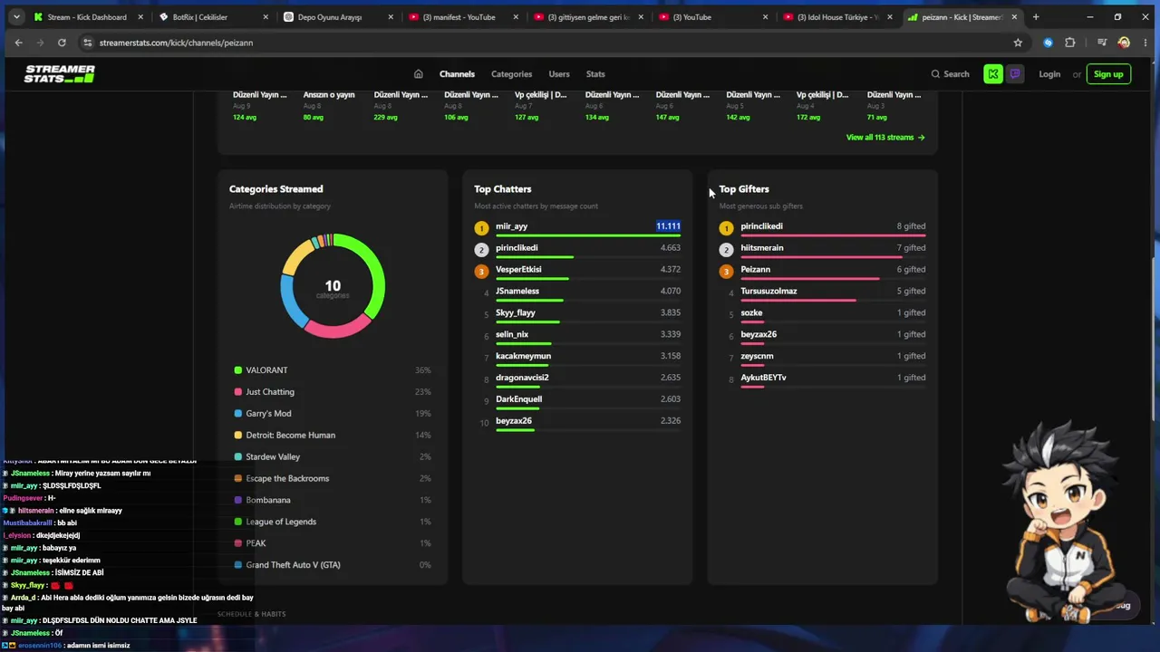The width and height of the screenshot is (1160, 652).
Task: Close the (3) YouTube tab
Action: pyautogui.click(x=766, y=17)
